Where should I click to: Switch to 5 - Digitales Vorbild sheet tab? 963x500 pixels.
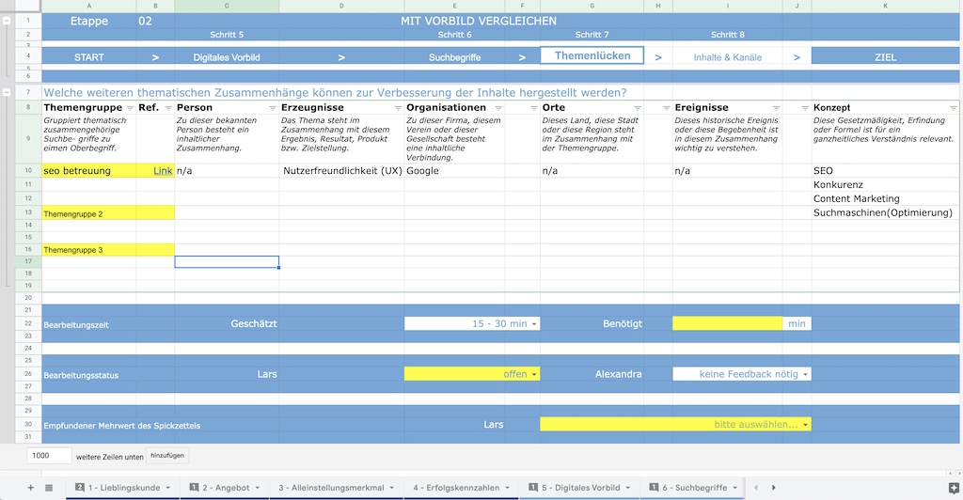tap(580, 488)
